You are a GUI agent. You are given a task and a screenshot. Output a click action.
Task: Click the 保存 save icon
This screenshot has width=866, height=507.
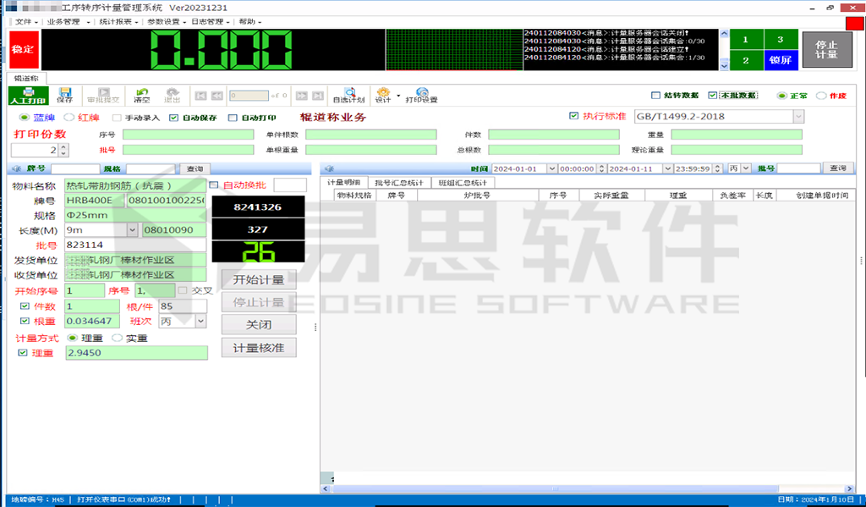[x=63, y=95]
